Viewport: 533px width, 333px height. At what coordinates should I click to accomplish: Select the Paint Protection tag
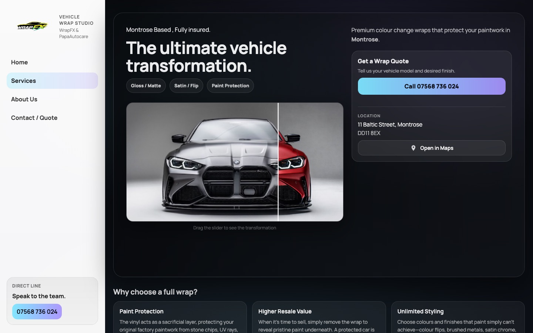[230, 86]
